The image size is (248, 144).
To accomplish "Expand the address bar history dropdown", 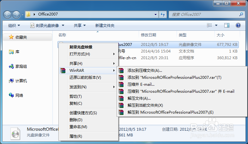I will tap(156, 15).
